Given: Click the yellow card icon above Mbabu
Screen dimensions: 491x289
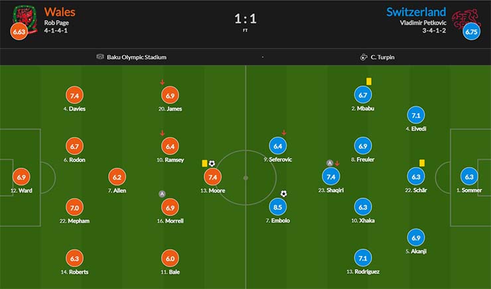Looking at the screenshot, I should pos(369,82).
